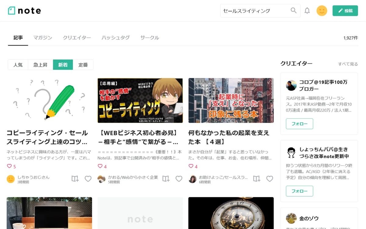The height and width of the screenshot is (229, 366).
Task: Open the green pencil article thumbnail
Action: pyautogui.click(x=49, y=100)
